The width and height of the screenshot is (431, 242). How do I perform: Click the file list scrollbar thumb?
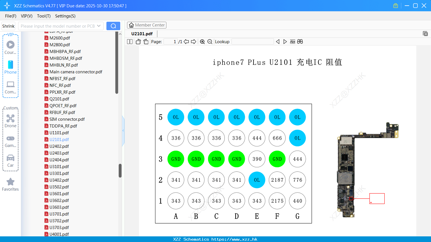tap(120, 171)
